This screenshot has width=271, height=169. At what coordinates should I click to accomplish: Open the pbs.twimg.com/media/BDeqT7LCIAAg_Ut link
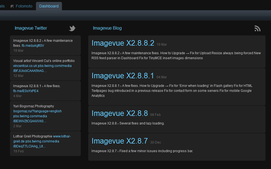pyautogui.click(x=36, y=144)
